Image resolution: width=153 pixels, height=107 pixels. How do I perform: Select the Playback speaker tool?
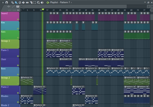pyautogui.click(x=42, y=3)
